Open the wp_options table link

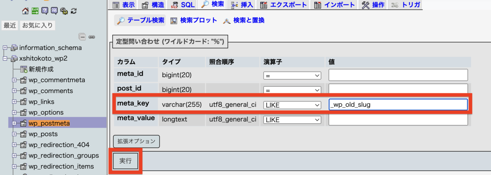click(46, 112)
